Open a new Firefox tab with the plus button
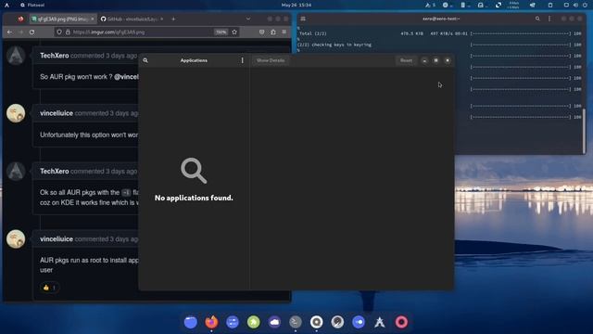The image size is (593, 334). pos(173,19)
